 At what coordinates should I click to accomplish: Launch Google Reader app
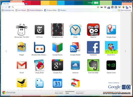coord(75,47)
